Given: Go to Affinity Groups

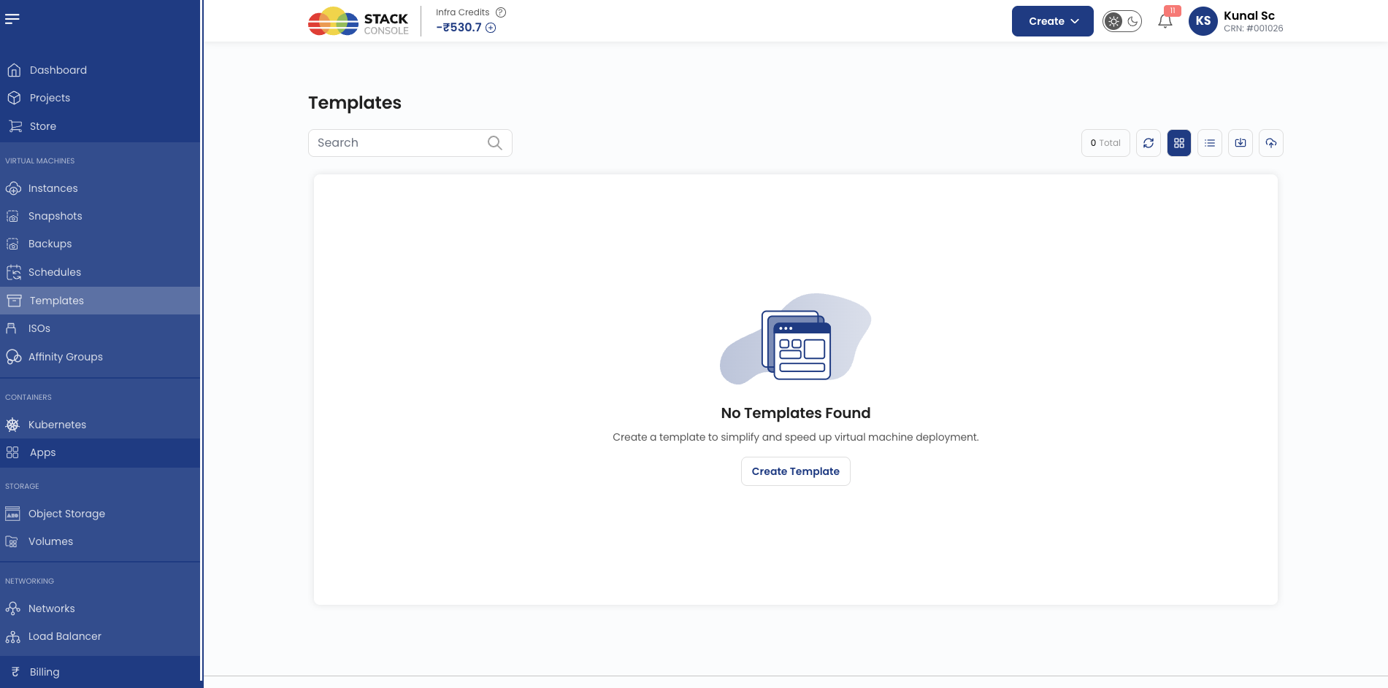Looking at the screenshot, I should (100, 357).
